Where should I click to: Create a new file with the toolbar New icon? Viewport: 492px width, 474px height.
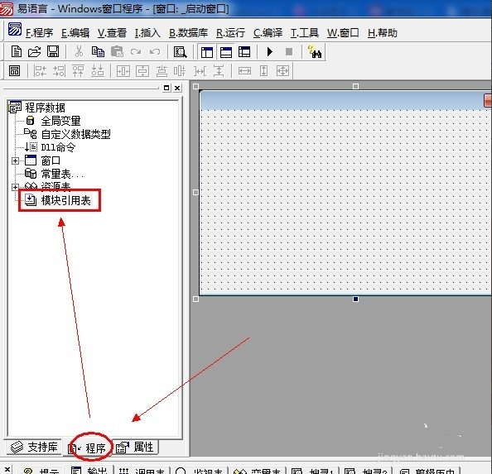(x=16, y=51)
